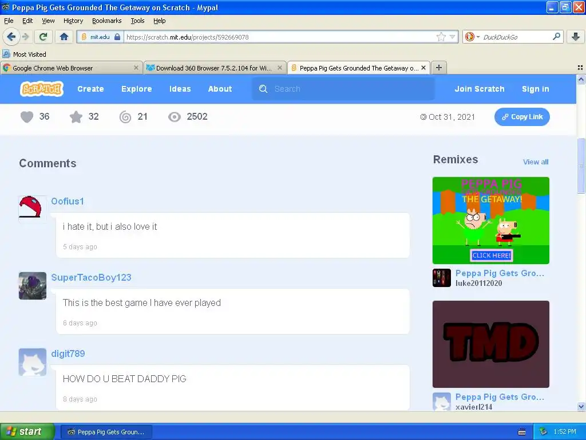Click the views eye icon showing 2502

pos(174,117)
